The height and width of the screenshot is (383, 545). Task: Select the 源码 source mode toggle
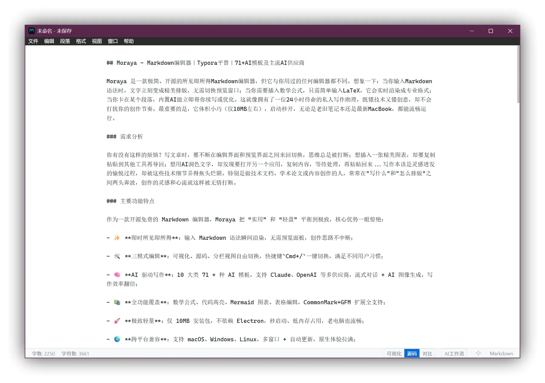[x=411, y=353]
